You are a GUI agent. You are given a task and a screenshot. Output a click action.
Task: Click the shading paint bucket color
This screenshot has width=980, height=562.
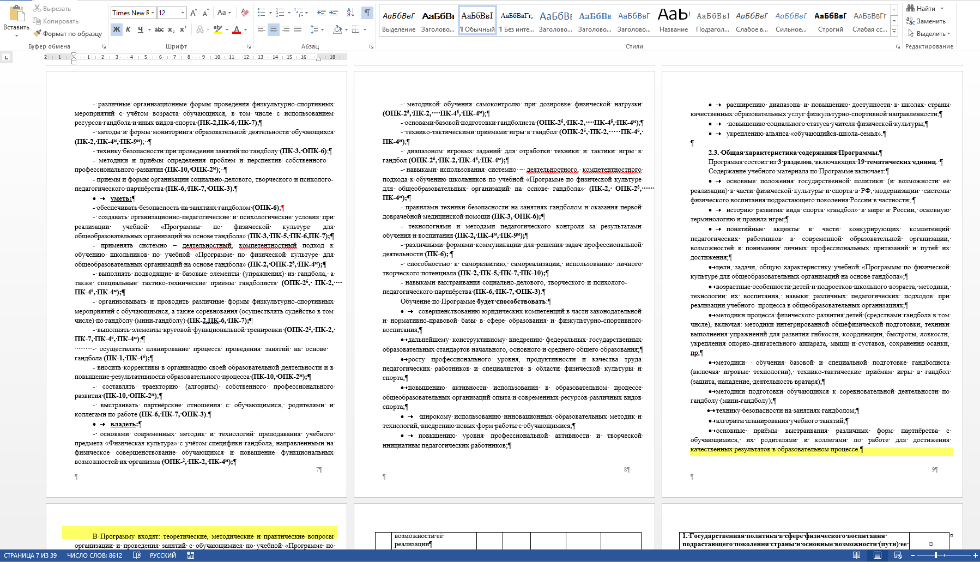pyautogui.click(x=337, y=29)
